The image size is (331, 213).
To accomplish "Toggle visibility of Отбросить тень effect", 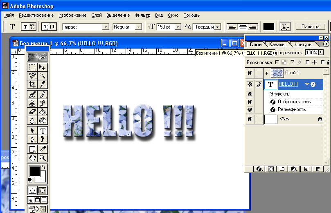I will click(x=249, y=102).
